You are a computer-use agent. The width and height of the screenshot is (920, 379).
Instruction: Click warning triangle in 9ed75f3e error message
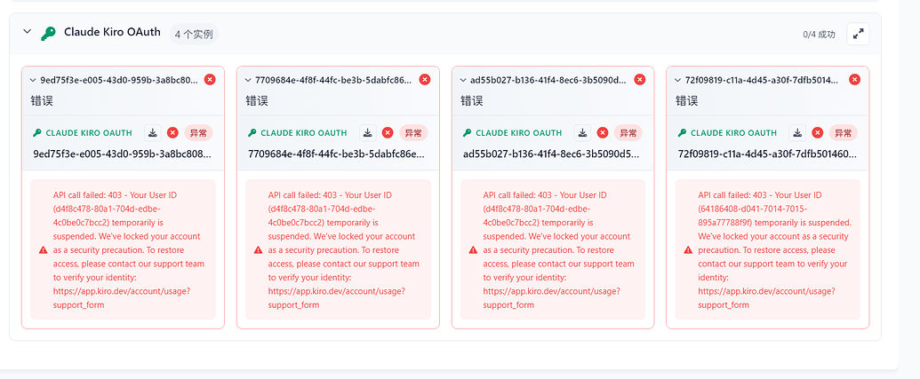(x=43, y=250)
